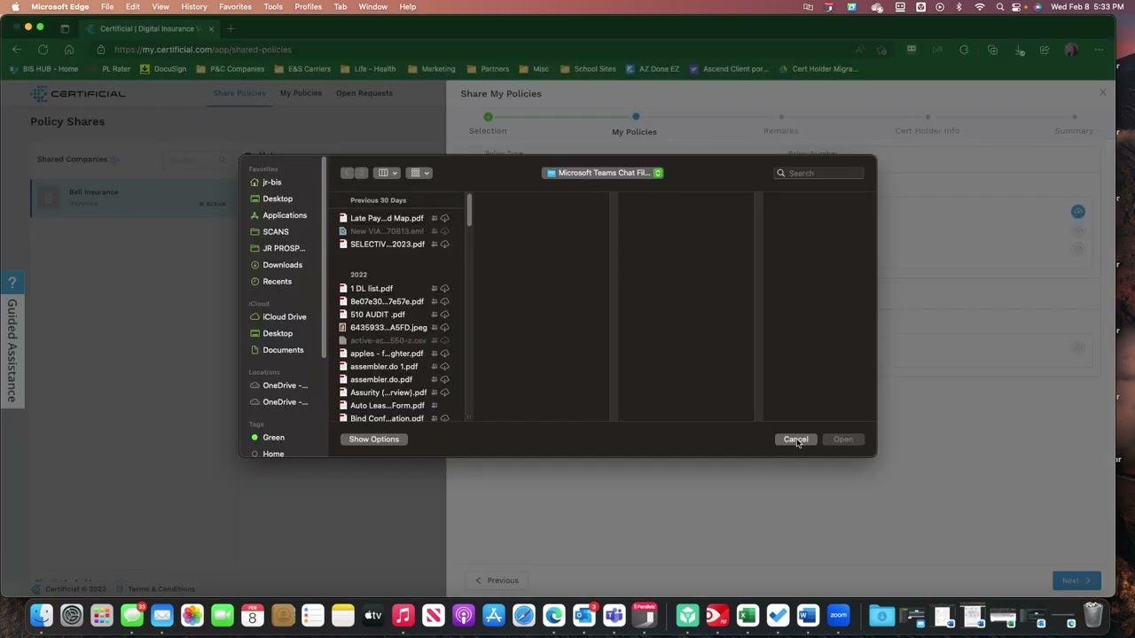Viewport: 1135px width, 638px height.
Task: Launch Microsoft Excel from the Dock
Action: [x=748, y=615]
